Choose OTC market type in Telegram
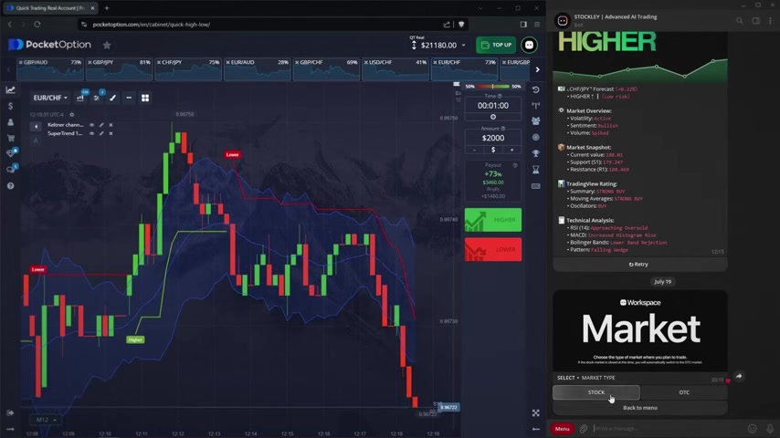780x438 pixels. coord(684,392)
